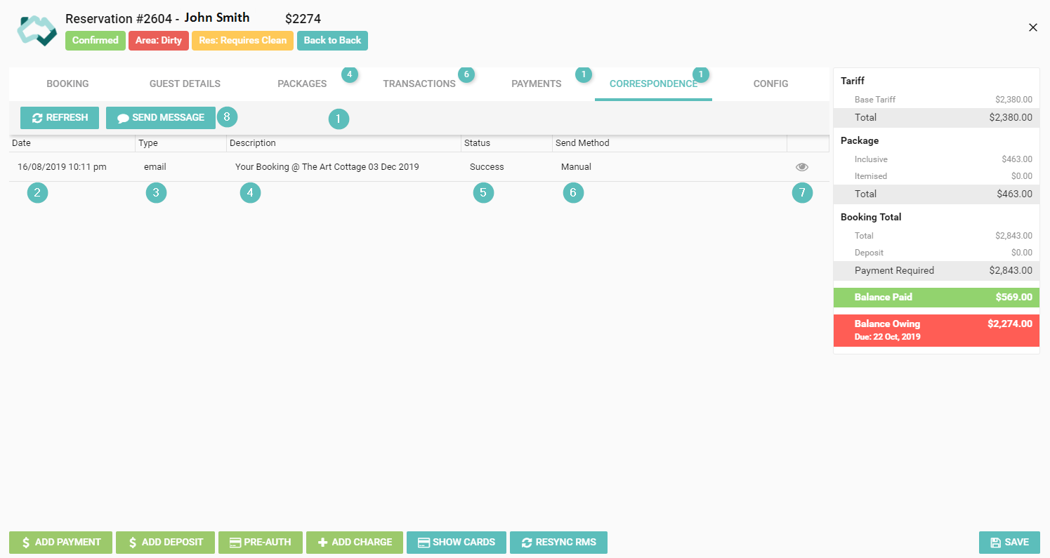Click Add Charge button

[355, 543]
